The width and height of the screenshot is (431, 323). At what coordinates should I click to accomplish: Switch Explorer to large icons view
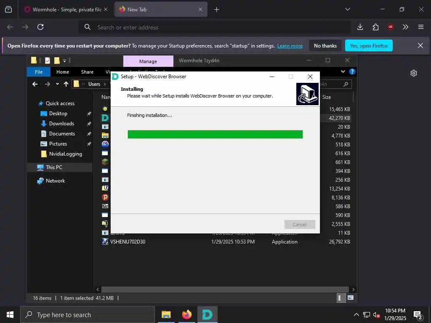tap(351, 298)
